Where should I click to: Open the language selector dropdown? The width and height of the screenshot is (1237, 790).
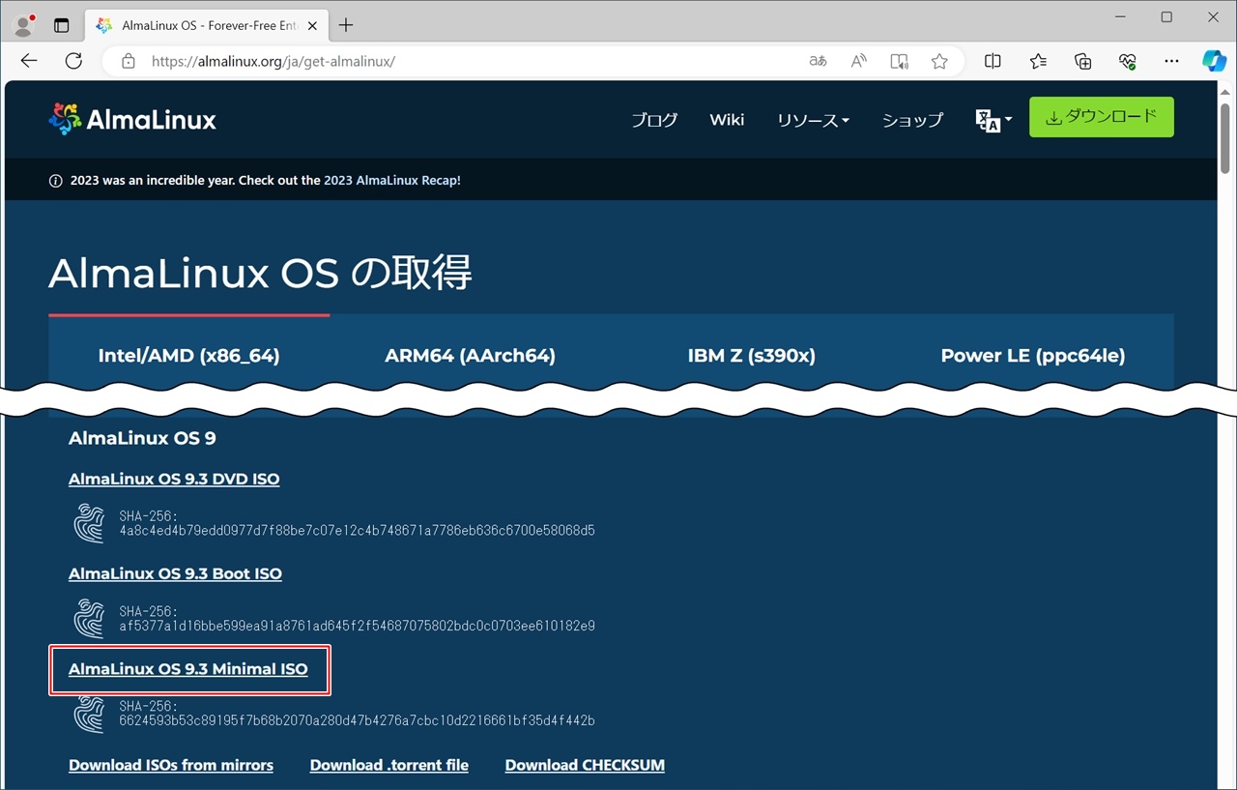pos(993,120)
